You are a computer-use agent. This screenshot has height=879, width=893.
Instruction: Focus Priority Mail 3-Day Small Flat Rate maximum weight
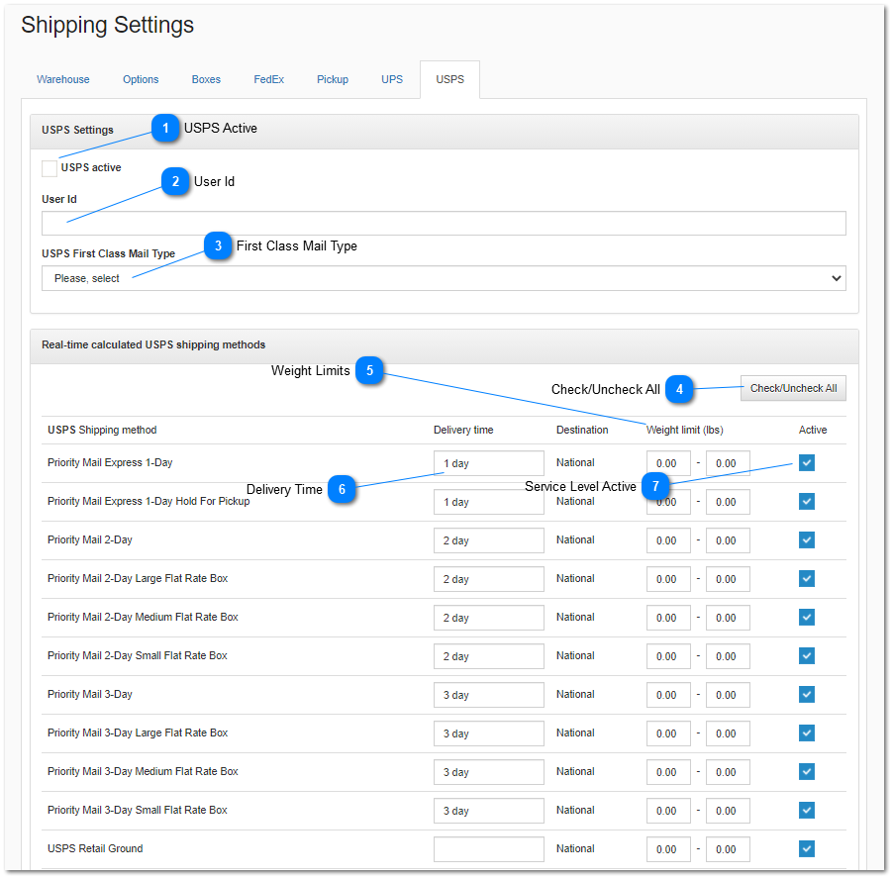point(728,811)
